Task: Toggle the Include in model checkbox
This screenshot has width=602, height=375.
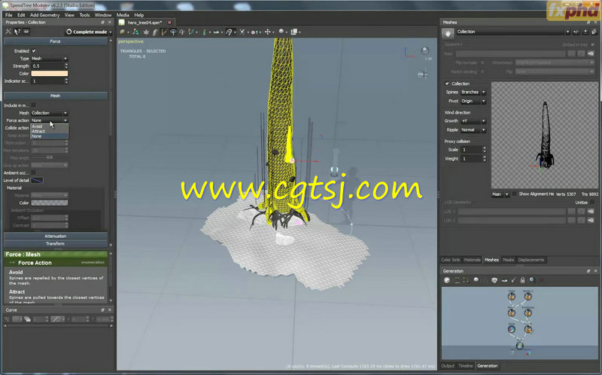Action: [33, 105]
